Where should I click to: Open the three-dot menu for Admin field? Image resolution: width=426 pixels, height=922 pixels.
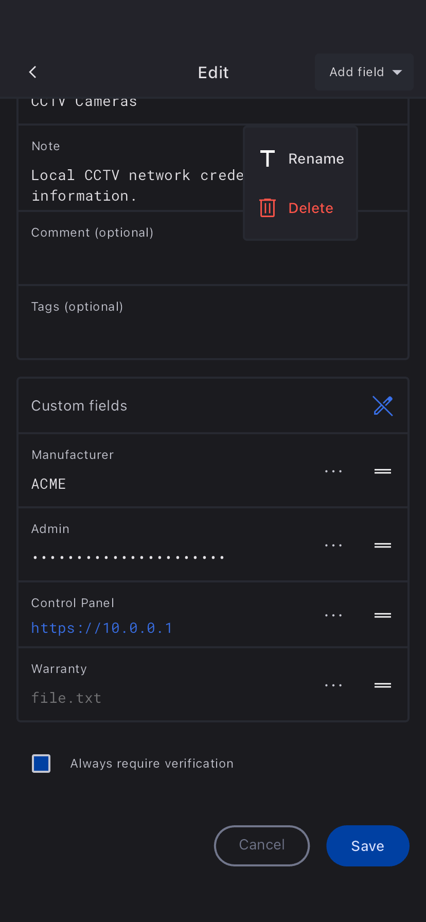333,545
